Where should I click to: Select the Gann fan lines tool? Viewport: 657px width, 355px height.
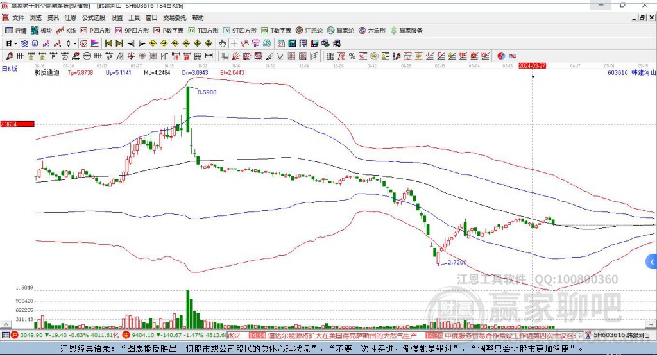pyautogui.click(x=236, y=56)
